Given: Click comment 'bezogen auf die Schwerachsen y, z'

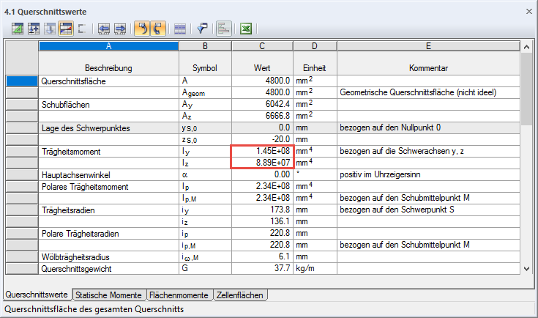Looking at the screenshot, I should (x=428, y=152).
